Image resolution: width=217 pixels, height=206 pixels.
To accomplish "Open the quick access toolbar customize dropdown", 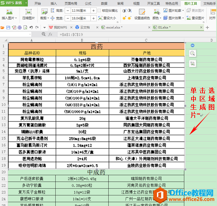I will (x=45, y=28).
